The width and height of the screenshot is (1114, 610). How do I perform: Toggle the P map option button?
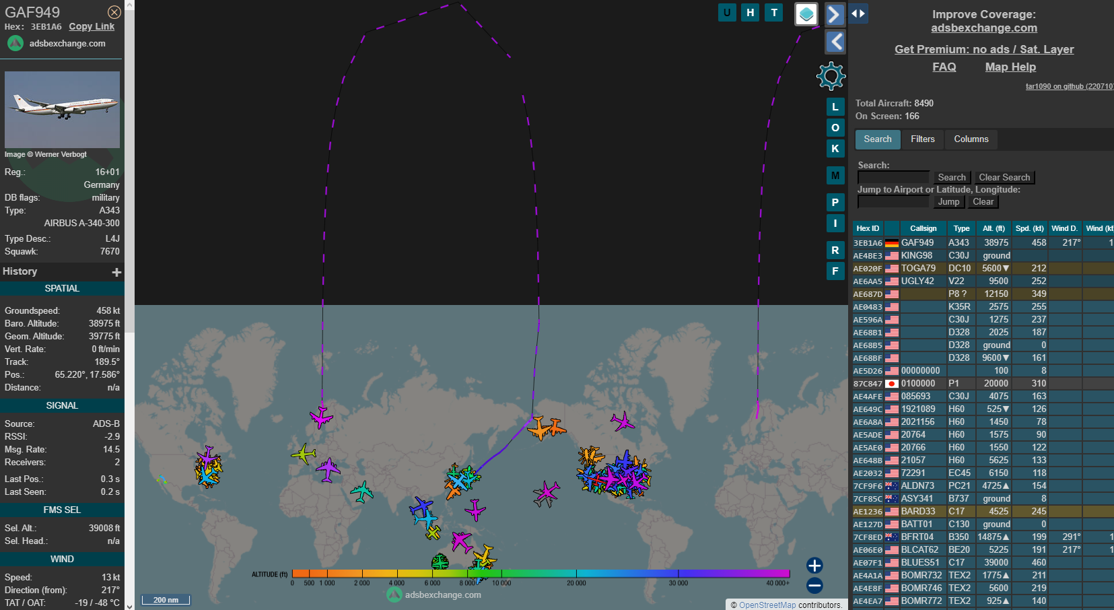click(x=835, y=203)
